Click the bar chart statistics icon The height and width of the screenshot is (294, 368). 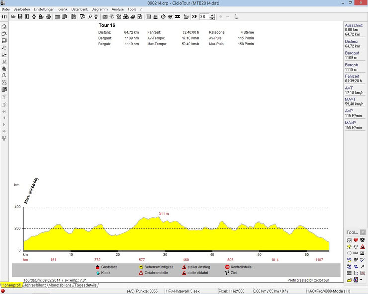[149, 17]
